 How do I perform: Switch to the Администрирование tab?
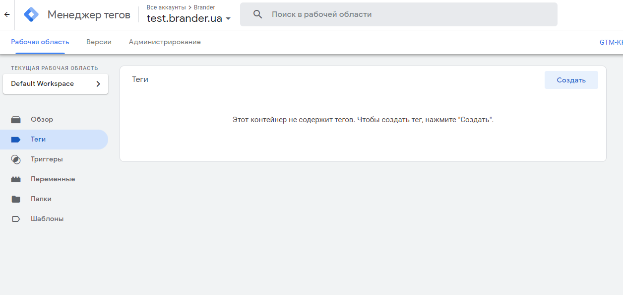click(x=165, y=42)
